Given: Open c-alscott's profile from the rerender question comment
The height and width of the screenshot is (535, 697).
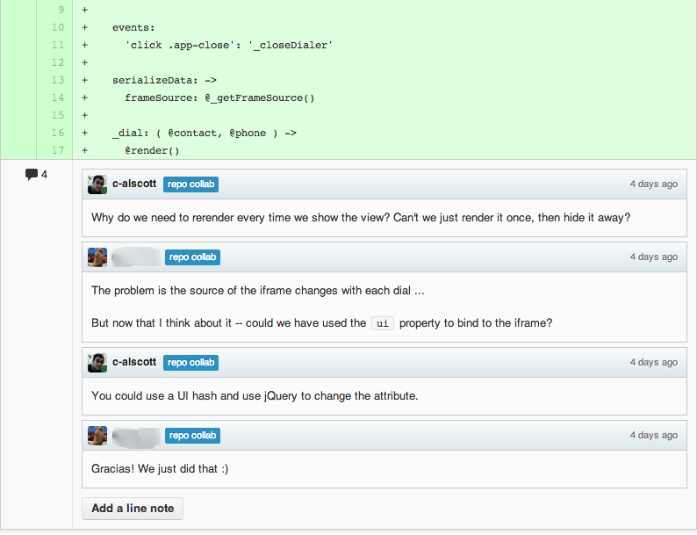Looking at the screenshot, I should [134, 184].
